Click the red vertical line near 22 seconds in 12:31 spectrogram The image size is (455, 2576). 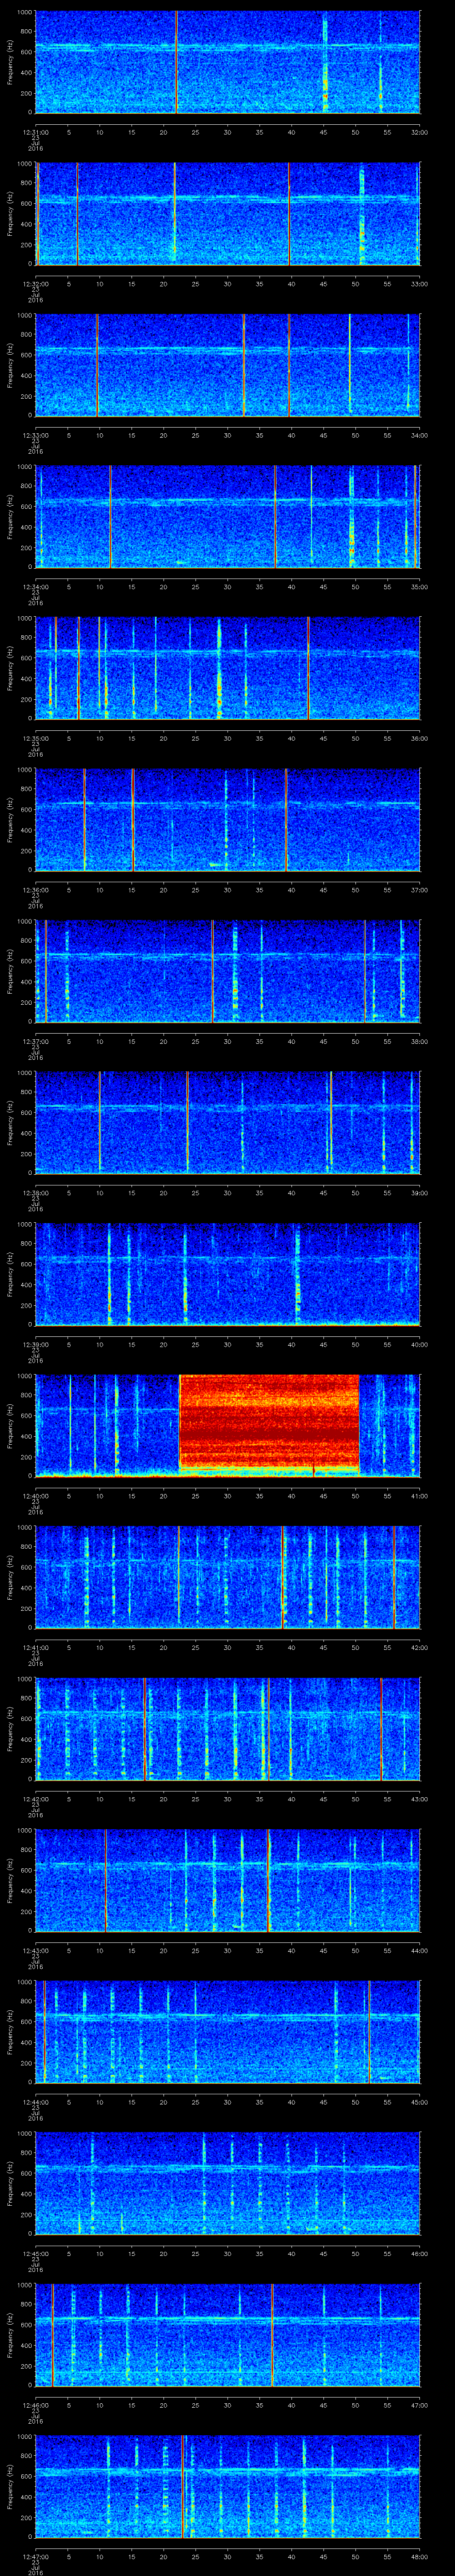tap(177, 62)
